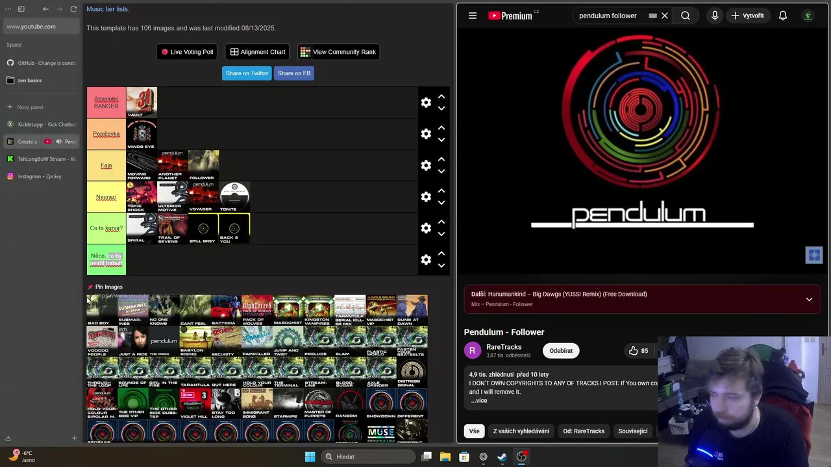Select the TONITE cover thumbnail
The image size is (831, 467).
click(x=234, y=197)
